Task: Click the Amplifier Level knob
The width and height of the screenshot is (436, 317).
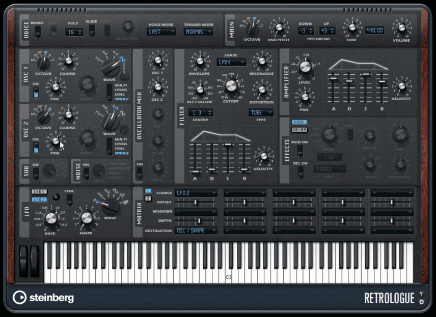Action: tap(305, 67)
